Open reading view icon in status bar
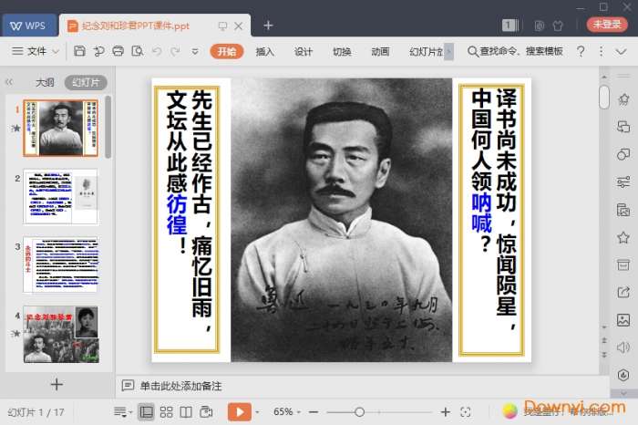 (x=186, y=412)
